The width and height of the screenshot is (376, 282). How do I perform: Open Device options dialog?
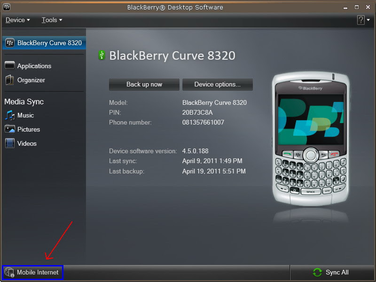point(218,85)
